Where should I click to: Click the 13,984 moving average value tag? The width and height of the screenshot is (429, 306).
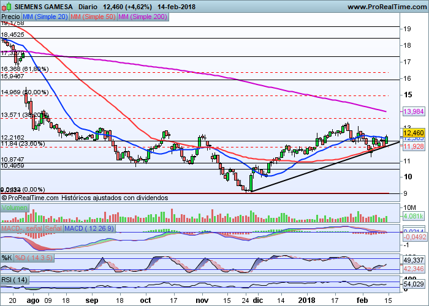coord(414,111)
